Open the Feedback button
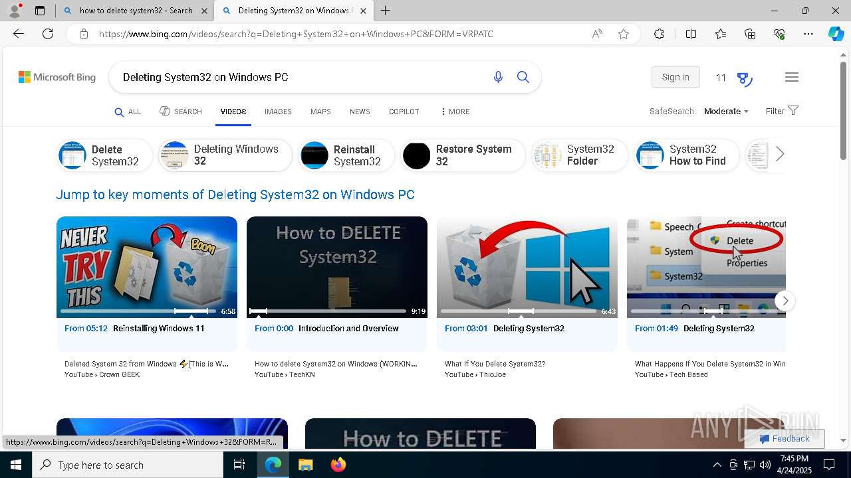The height and width of the screenshot is (478, 851). tap(785, 438)
